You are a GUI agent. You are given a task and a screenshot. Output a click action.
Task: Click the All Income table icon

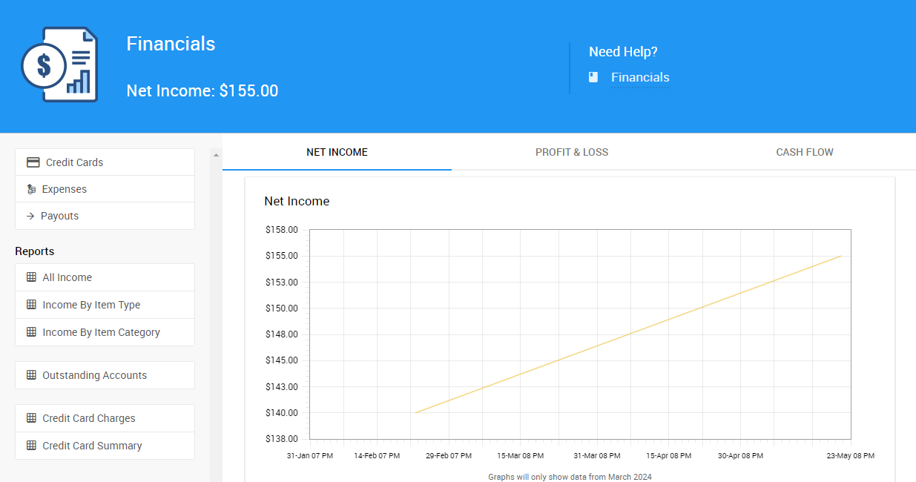pos(31,277)
